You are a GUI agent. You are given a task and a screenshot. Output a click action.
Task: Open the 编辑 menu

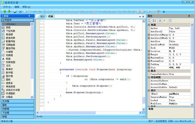point(17,7)
